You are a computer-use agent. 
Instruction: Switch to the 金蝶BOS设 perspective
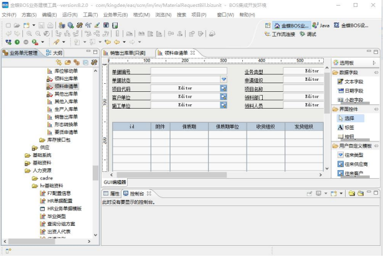pyautogui.click(x=351, y=25)
